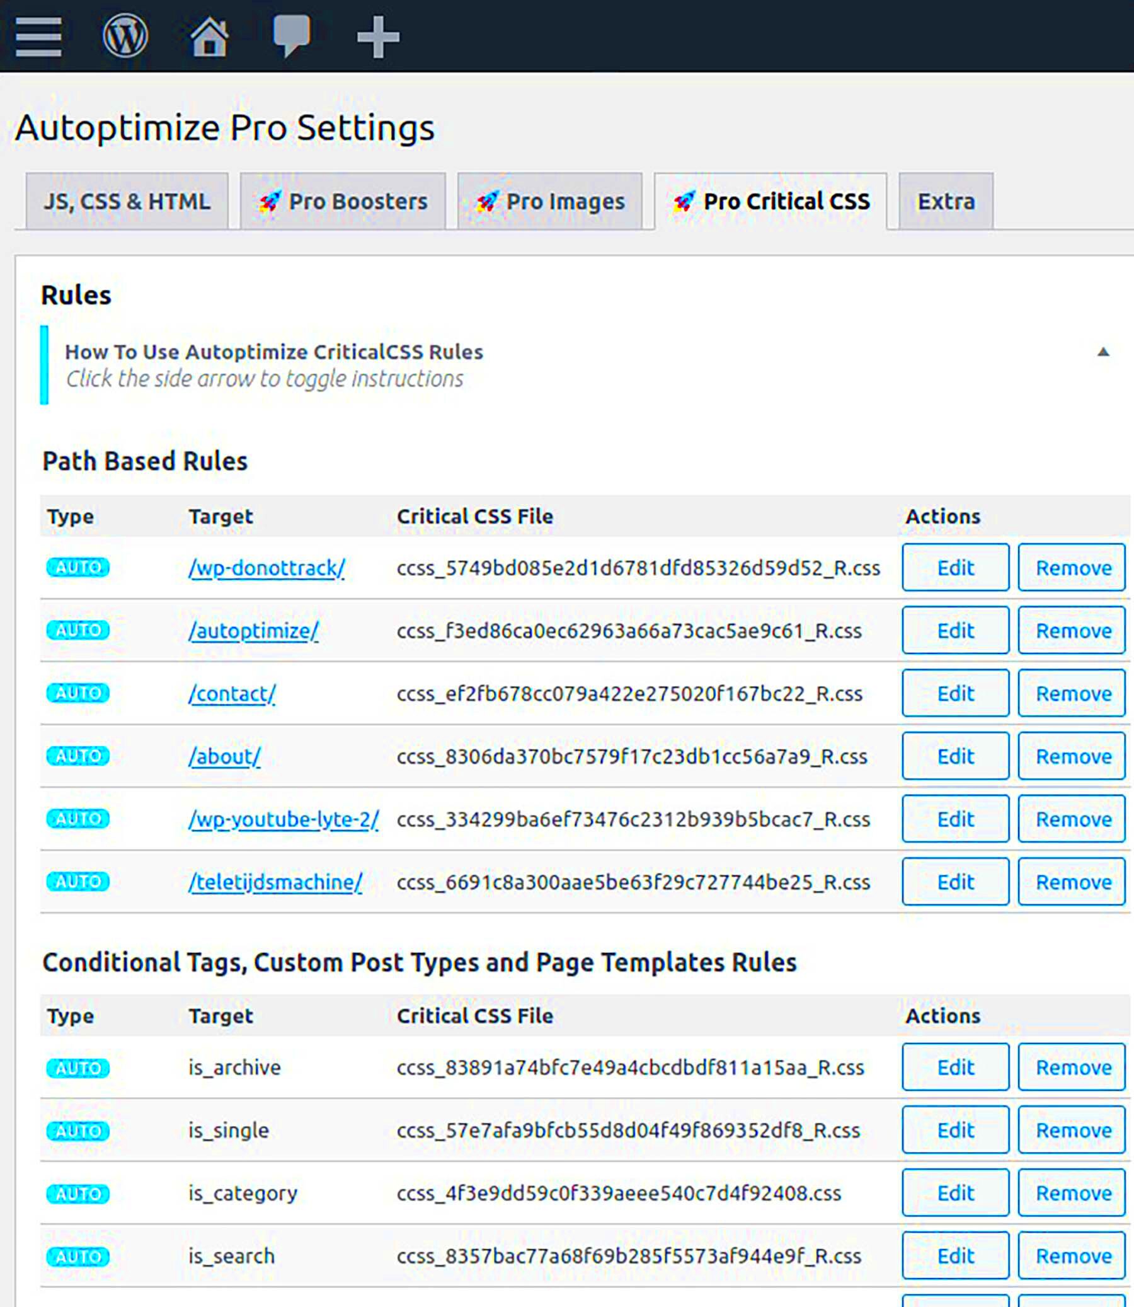Open the Pro Boosters tab
The image size is (1134, 1307).
343,201
